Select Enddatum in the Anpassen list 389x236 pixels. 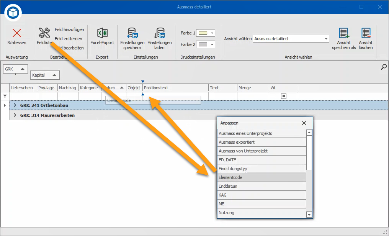click(x=262, y=186)
